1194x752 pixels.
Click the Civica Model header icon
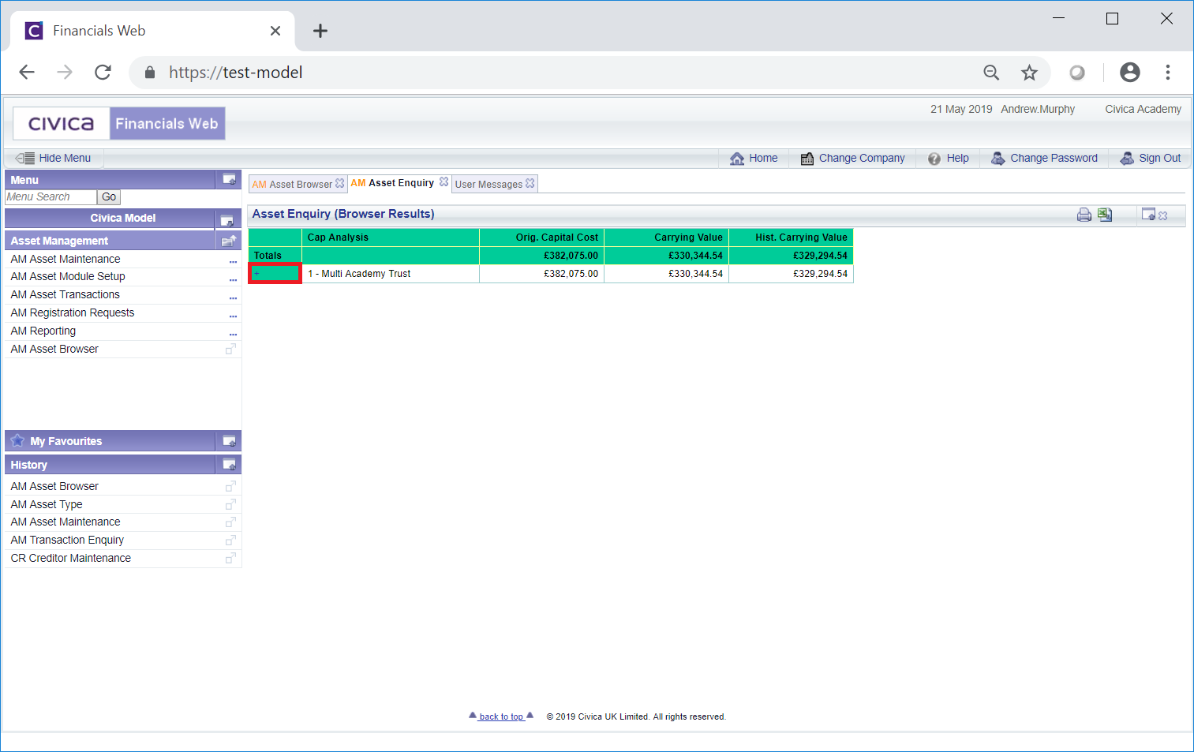227,220
